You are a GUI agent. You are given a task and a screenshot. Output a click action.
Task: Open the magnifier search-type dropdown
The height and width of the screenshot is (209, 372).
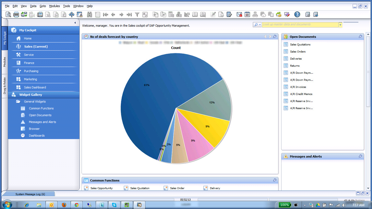(x=257, y=25)
